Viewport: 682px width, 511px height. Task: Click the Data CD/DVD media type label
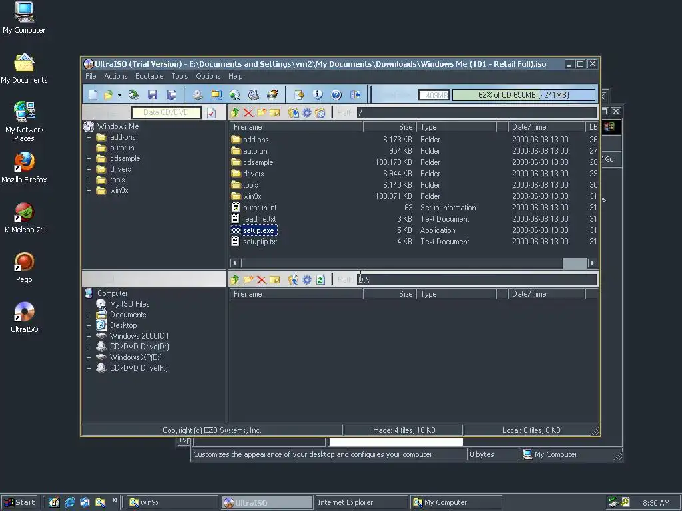166,112
